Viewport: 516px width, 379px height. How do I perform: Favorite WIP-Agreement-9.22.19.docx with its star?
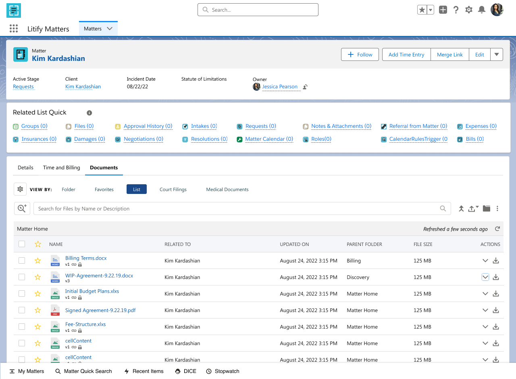point(38,277)
